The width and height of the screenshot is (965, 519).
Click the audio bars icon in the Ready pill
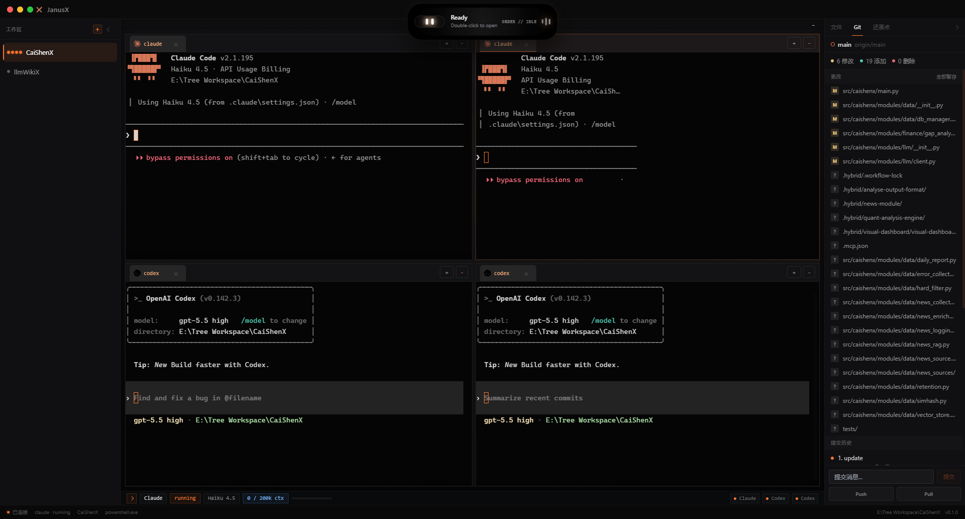[546, 22]
